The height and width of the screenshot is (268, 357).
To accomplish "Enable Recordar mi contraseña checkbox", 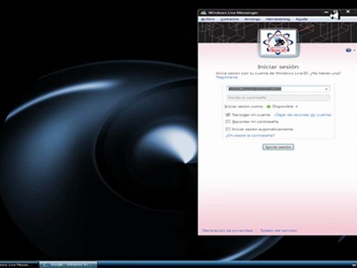I will pyautogui.click(x=228, y=122).
